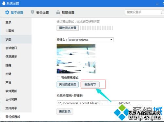
Task: Open the 基本设置 tab
Action: (x=14, y=12)
